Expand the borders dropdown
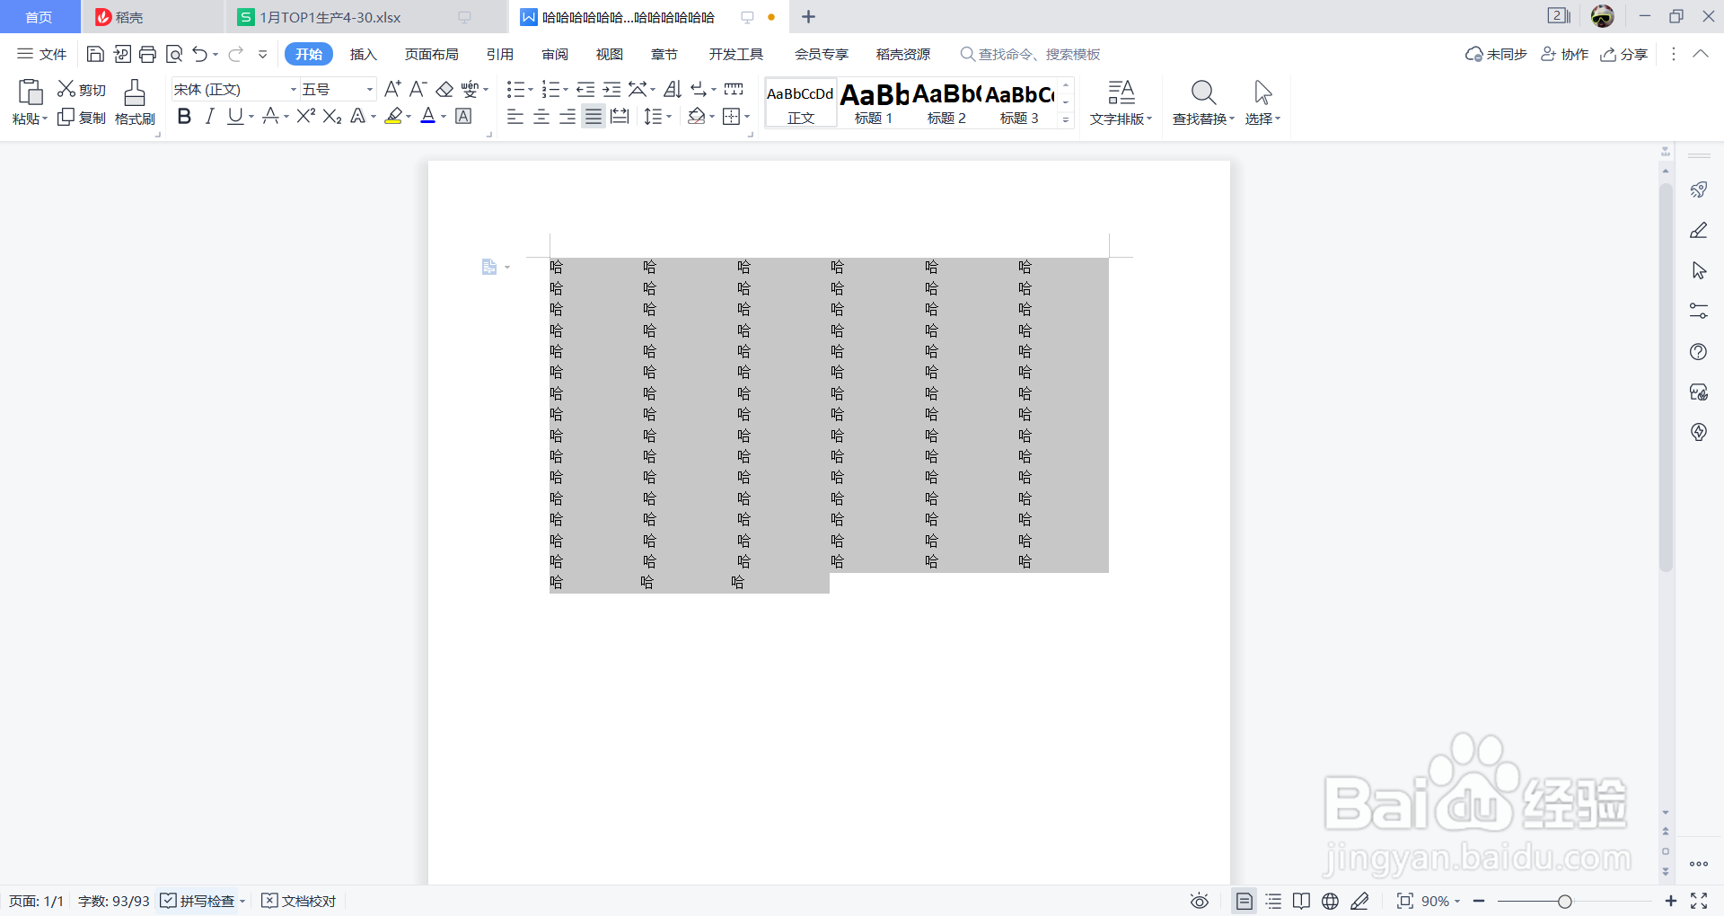This screenshot has width=1724, height=916. [x=747, y=116]
